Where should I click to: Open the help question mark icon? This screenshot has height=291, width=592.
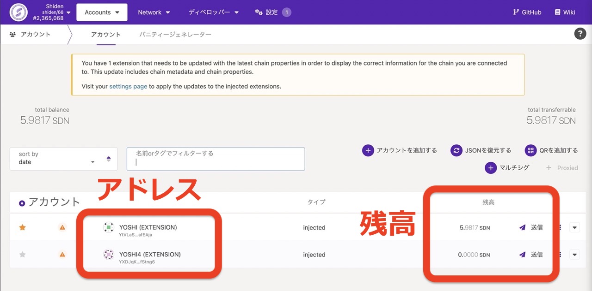click(580, 33)
